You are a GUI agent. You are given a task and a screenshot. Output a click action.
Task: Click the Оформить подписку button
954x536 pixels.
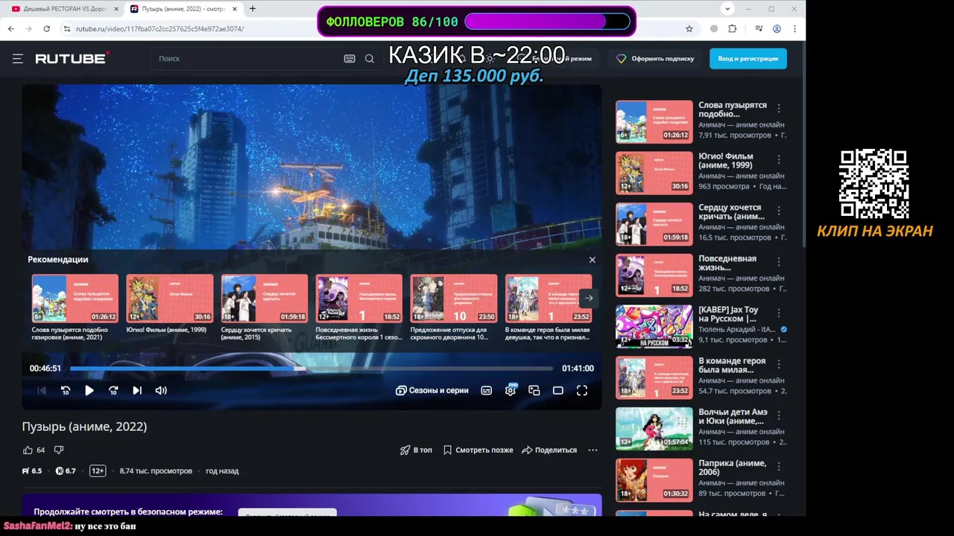[655, 59]
